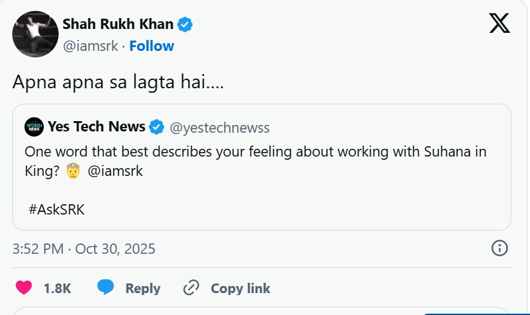This screenshot has height=315, width=530.
Task: Open the Yes Tech News avatar
Action: (34, 127)
